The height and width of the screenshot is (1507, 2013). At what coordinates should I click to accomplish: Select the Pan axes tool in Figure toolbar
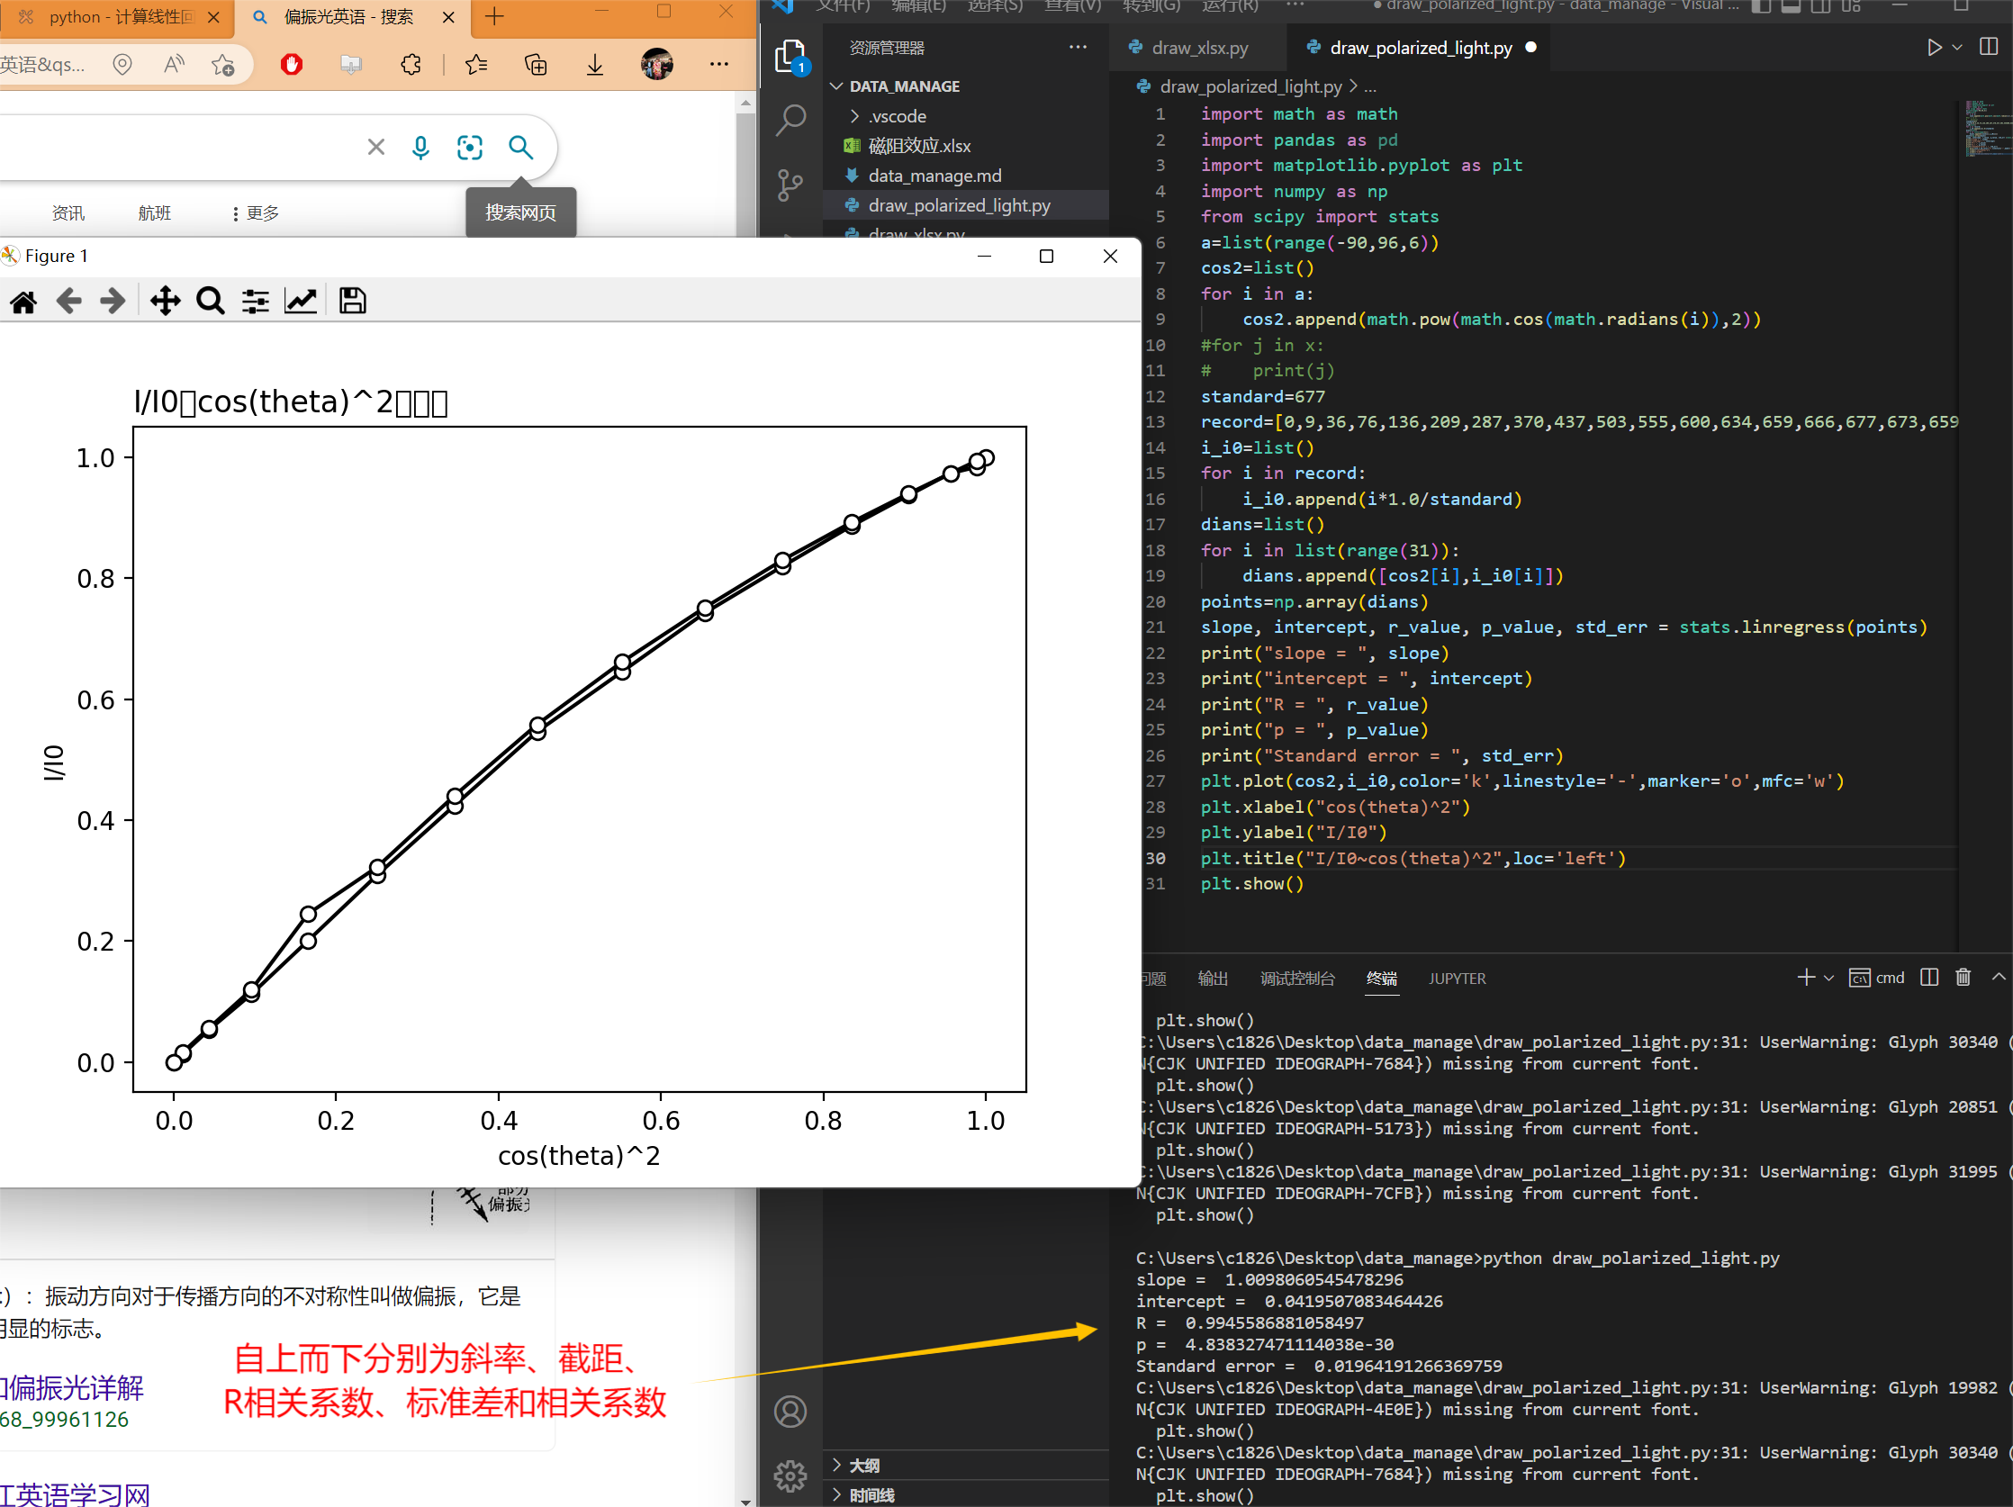(165, 302)
